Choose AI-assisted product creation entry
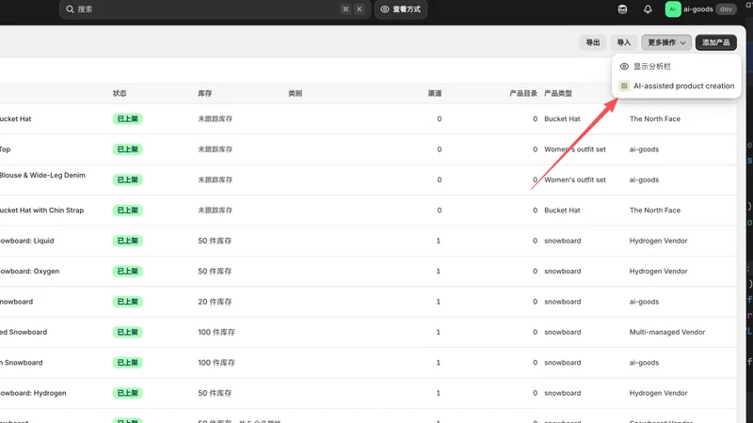Viewport: 753px width, 423px height. [676, 86]
